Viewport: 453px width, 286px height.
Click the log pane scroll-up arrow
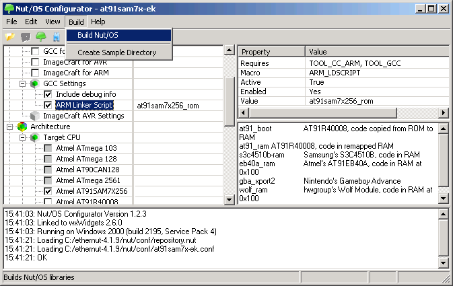pos(444,215)
